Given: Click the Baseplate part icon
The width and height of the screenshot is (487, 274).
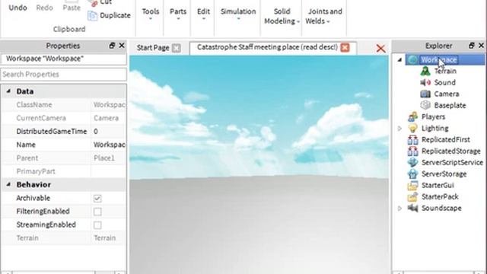Looking at the screenshot, I should pos(425,105).
